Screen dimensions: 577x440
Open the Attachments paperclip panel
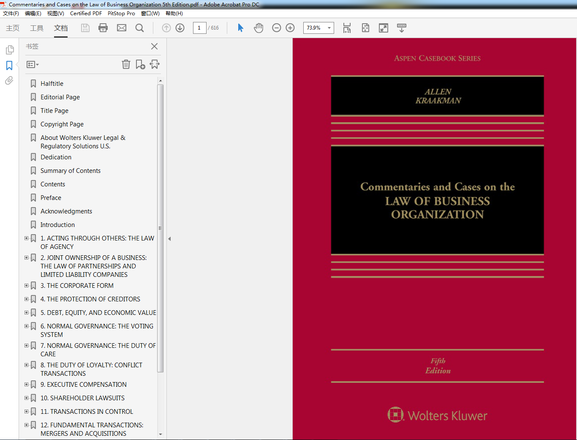(9, 80)
